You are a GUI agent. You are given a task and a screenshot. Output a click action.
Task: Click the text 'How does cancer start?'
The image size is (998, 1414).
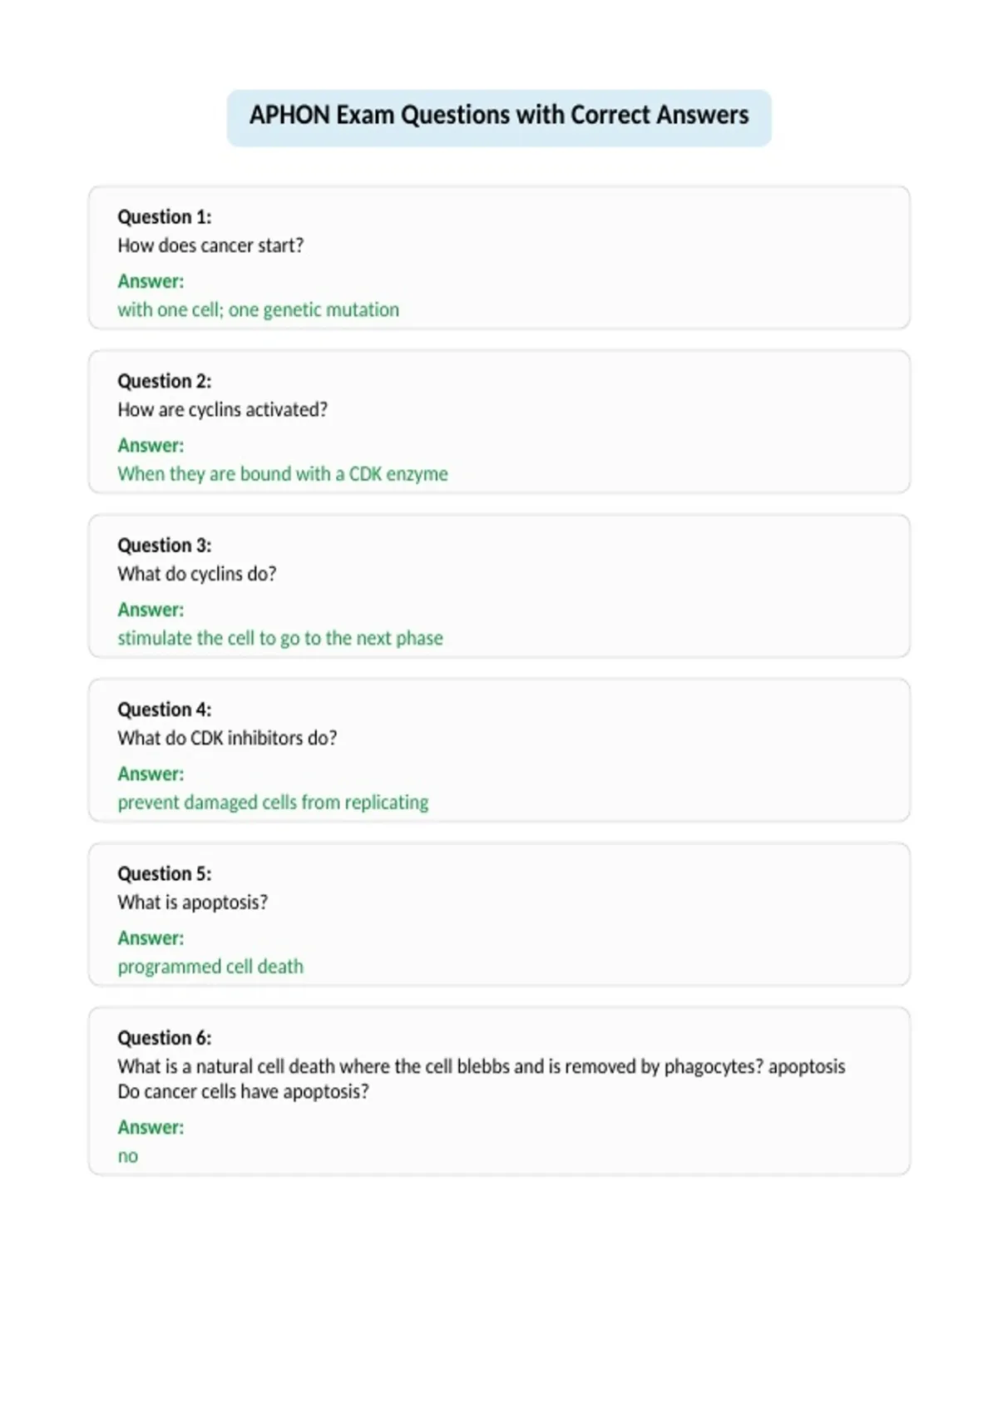(x=210, y=245)
